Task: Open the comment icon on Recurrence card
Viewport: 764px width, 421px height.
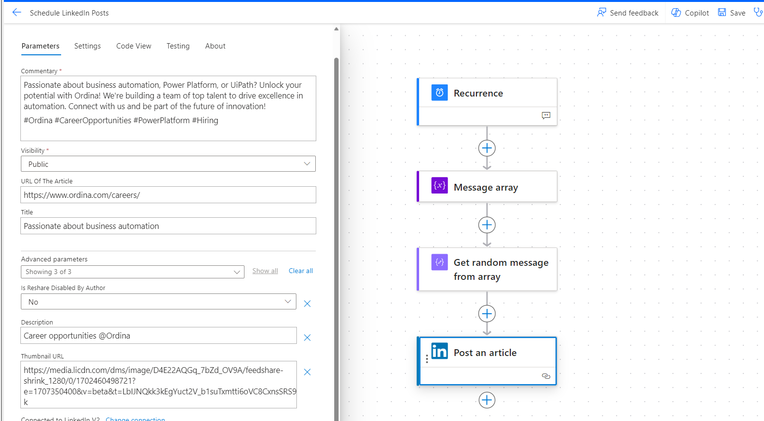Action: point(546,115)
